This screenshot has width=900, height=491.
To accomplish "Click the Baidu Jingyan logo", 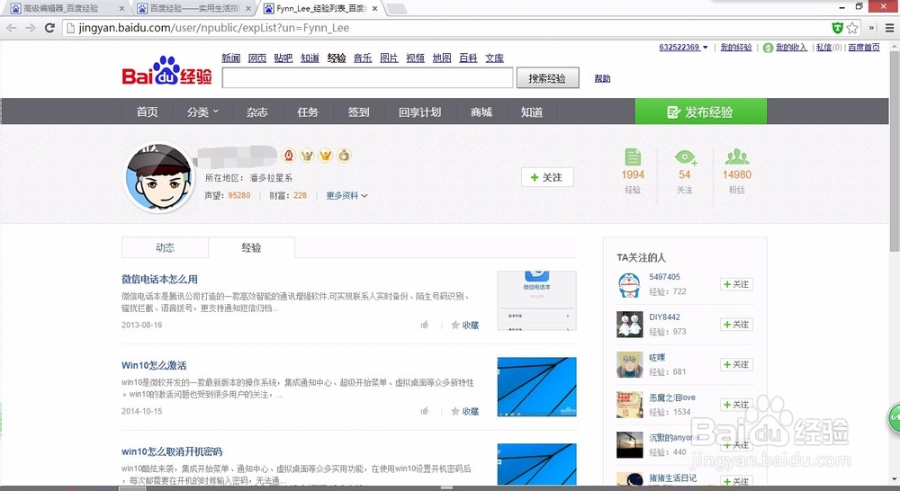I will pos(167,71).
